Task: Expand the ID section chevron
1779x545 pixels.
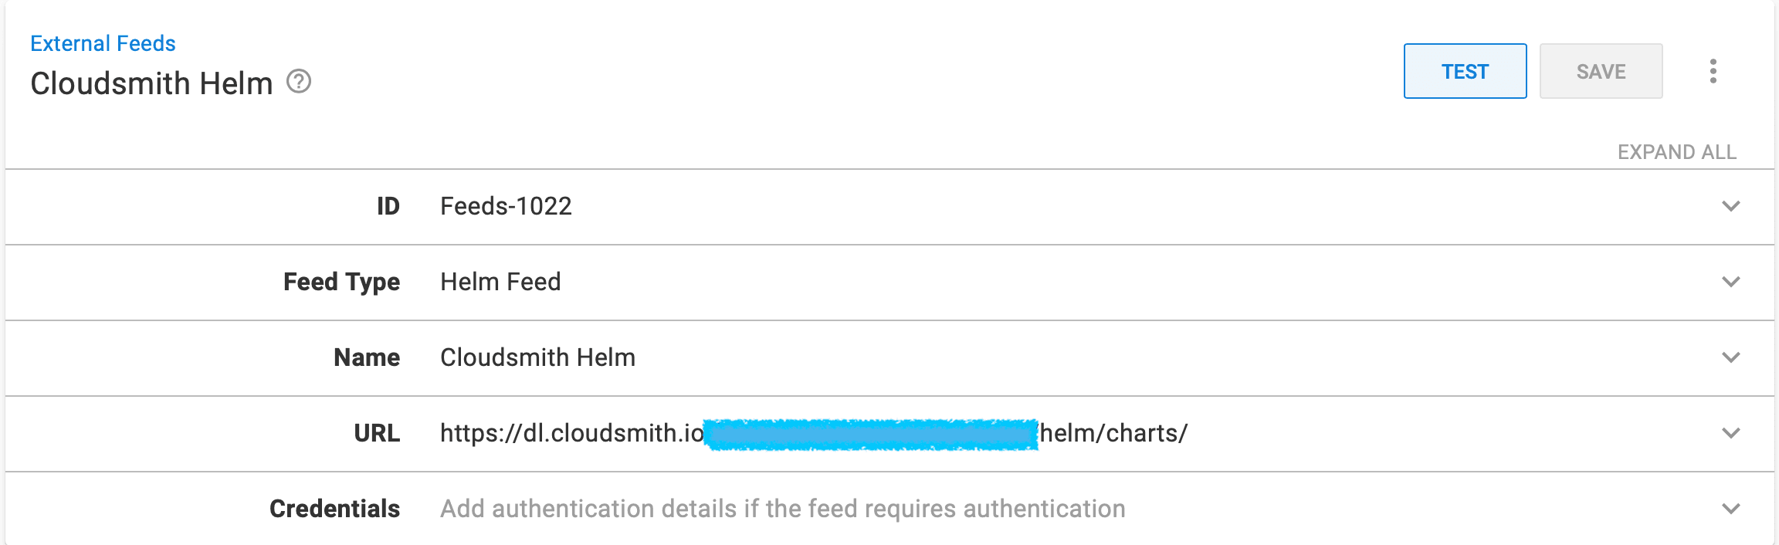Action: pyautogui.click(x=1731, y=206)
